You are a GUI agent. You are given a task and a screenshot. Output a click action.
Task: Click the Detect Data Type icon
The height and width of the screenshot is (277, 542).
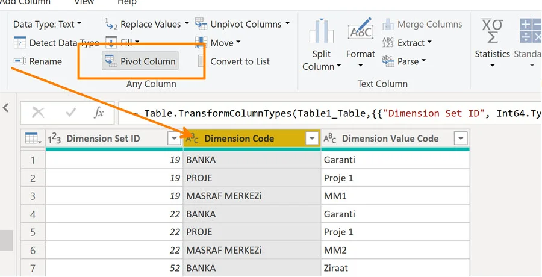[20, 43]
